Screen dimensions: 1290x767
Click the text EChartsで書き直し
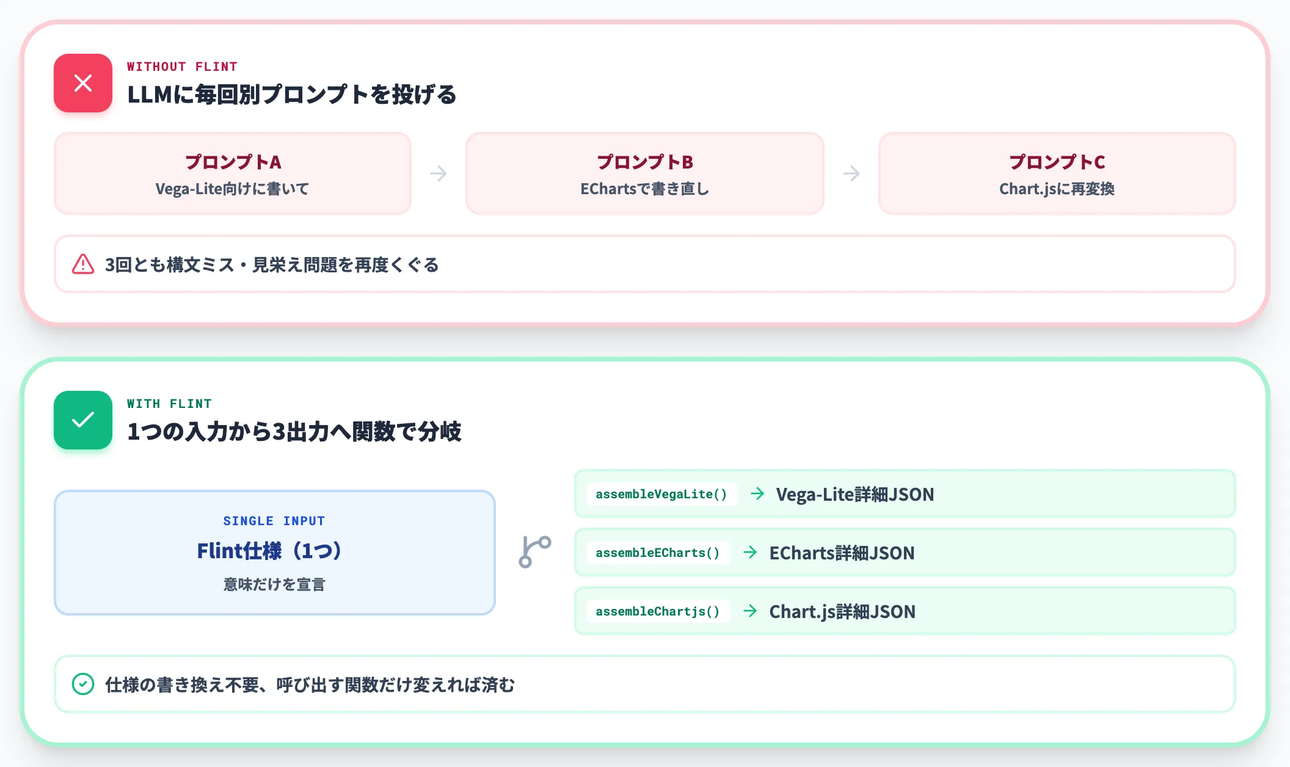[x=645, y=189]
